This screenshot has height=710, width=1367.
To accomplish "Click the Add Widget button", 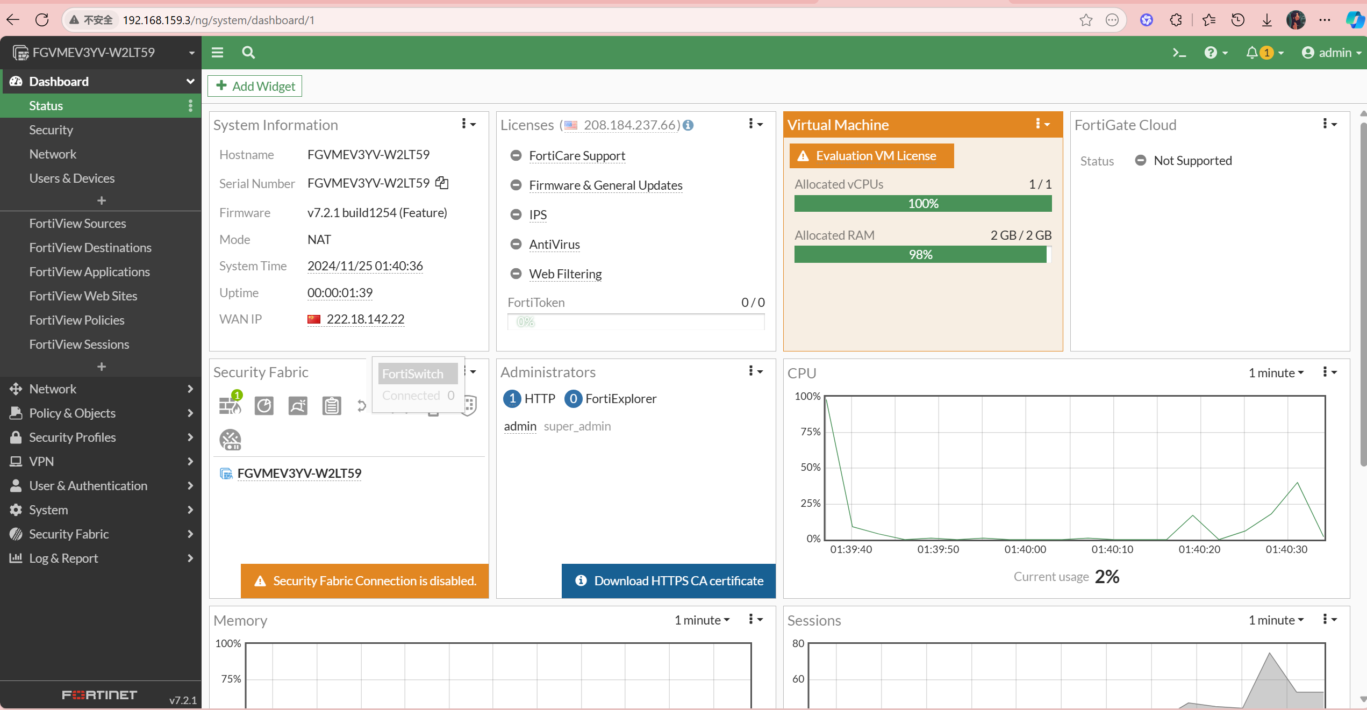I will (255, 86).
